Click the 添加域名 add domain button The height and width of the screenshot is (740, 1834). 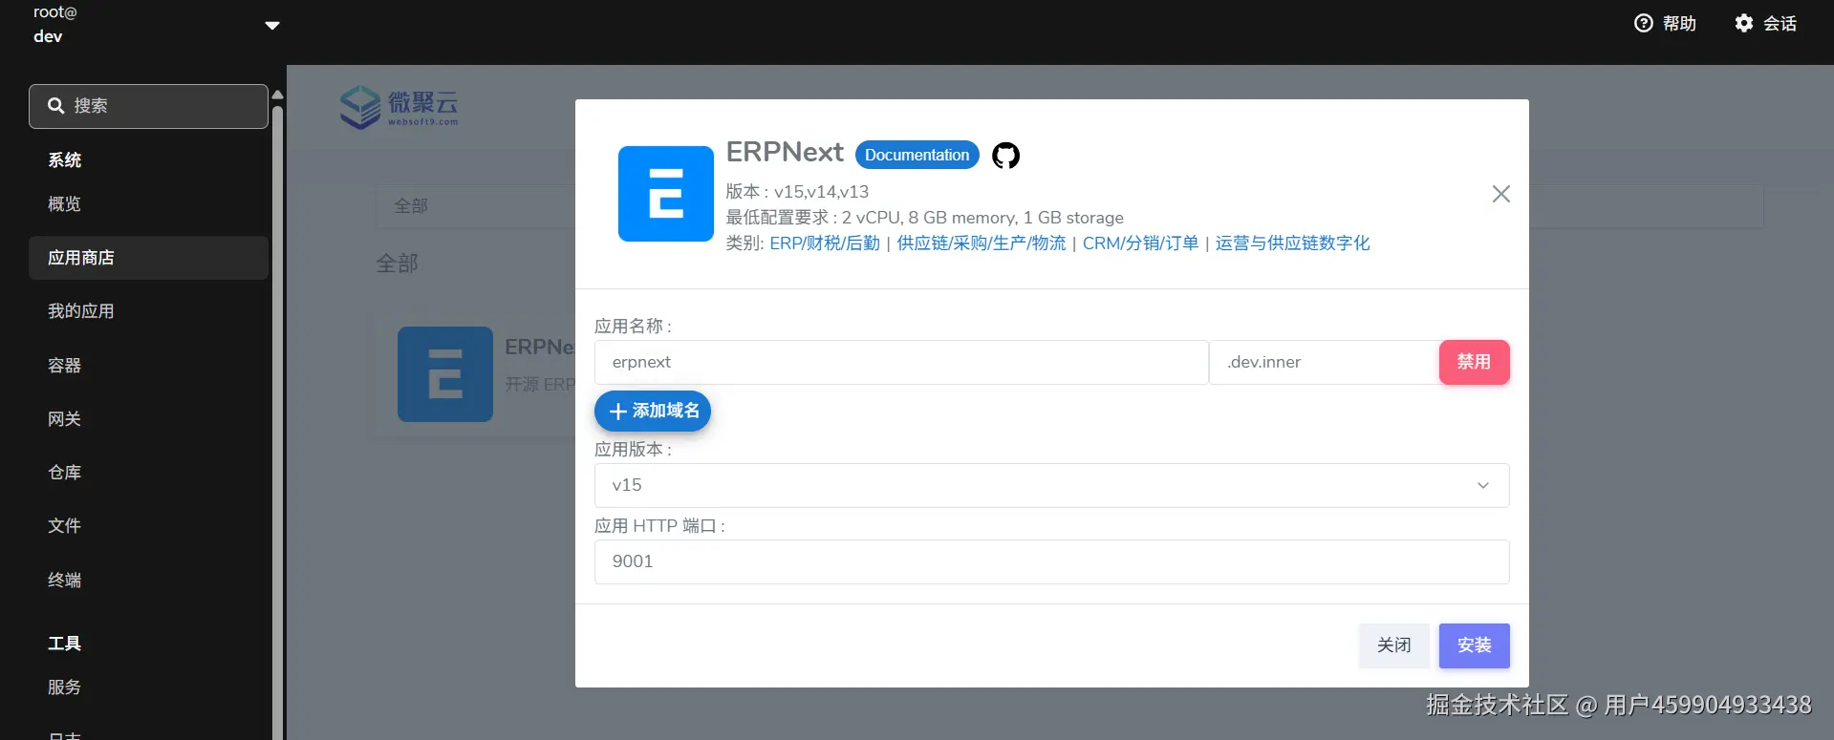tap(653, 412)
